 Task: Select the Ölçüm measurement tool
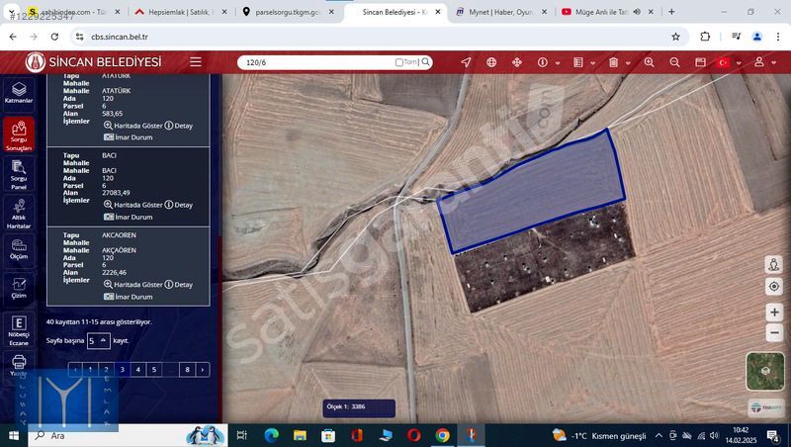point(19,247)
